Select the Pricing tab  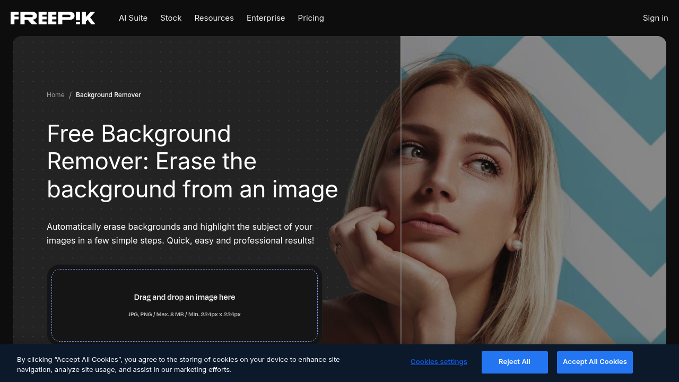pos(311,18)
